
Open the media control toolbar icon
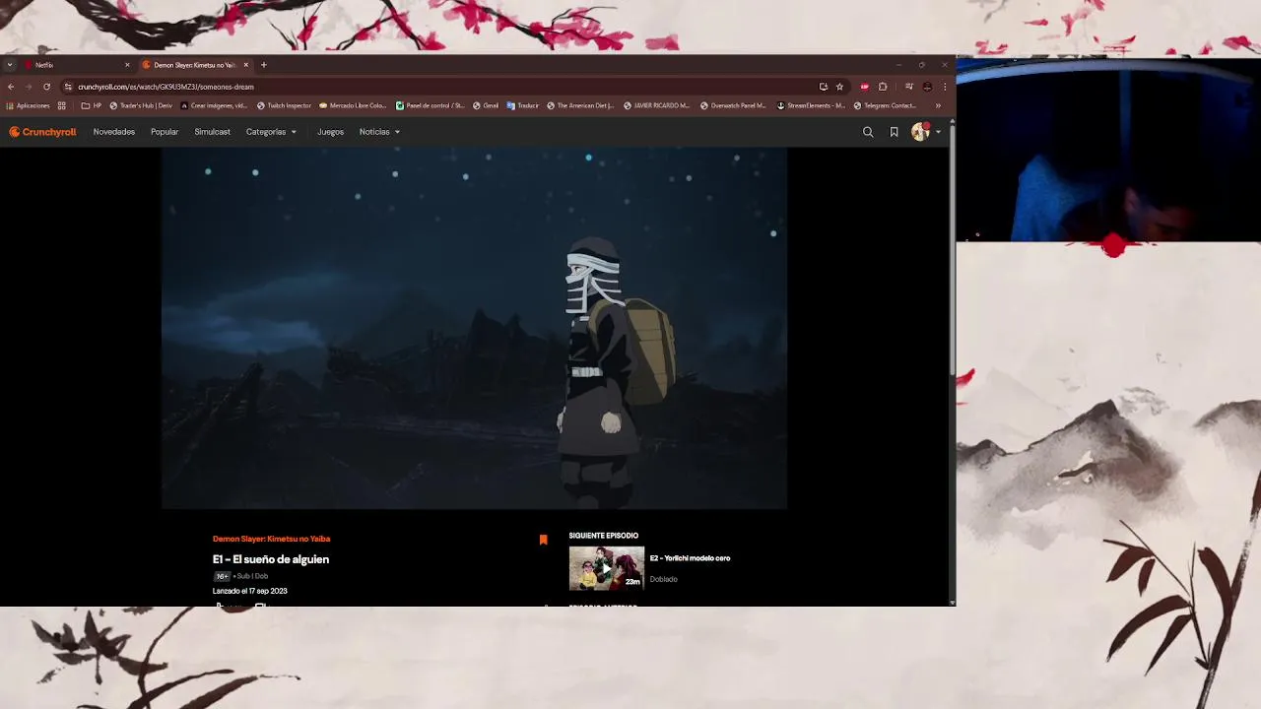pyautogui.click(x=908, y=87)
